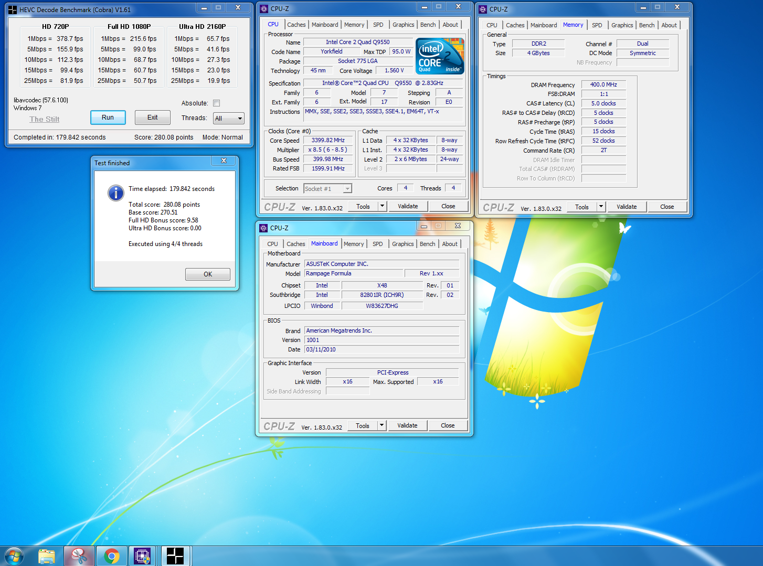Image resolution: width=763 pixels, height=566 pixels.
Task: Open Graphics tab in the CPU tab window
Action: tap(404, 25)
